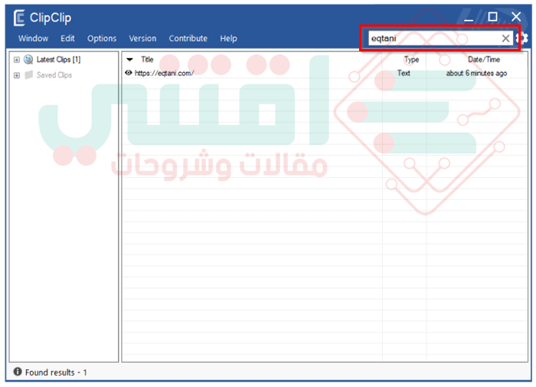Click the Saved Clips folder icon
Viewport: 536px width, 387px height.
29,74
